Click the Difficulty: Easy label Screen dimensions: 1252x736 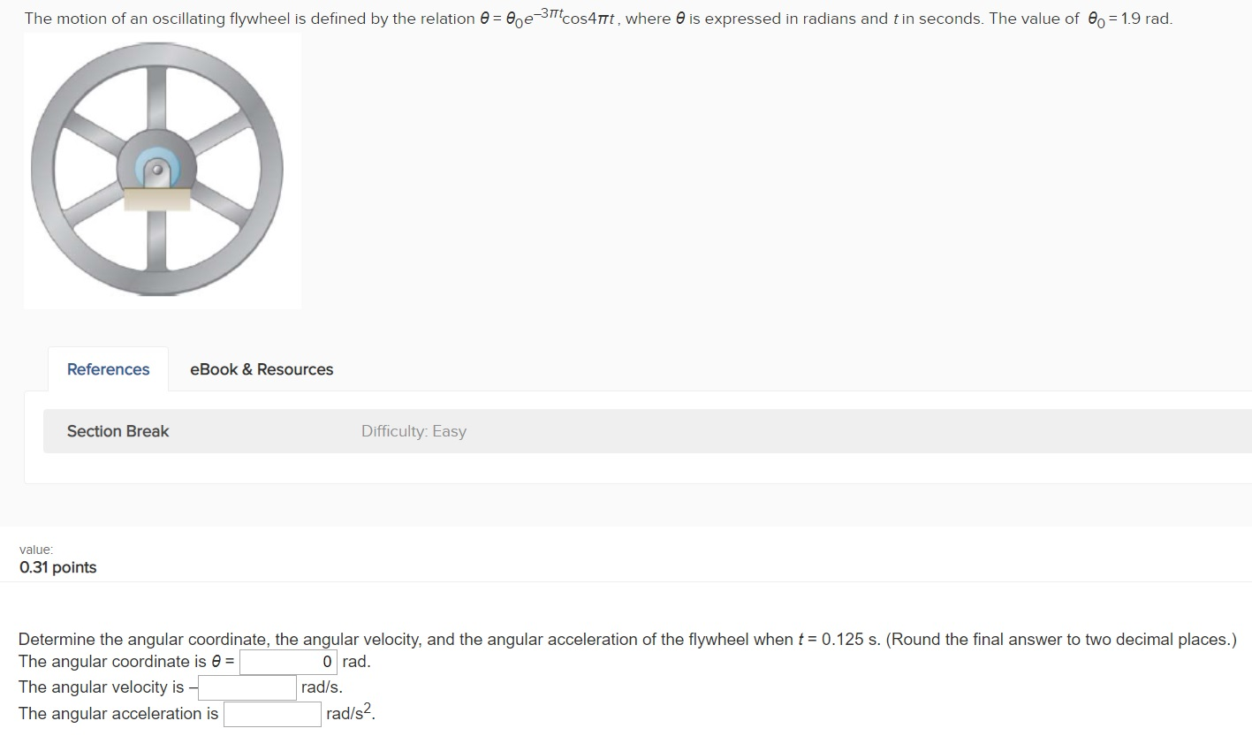(x=414, y=431)
